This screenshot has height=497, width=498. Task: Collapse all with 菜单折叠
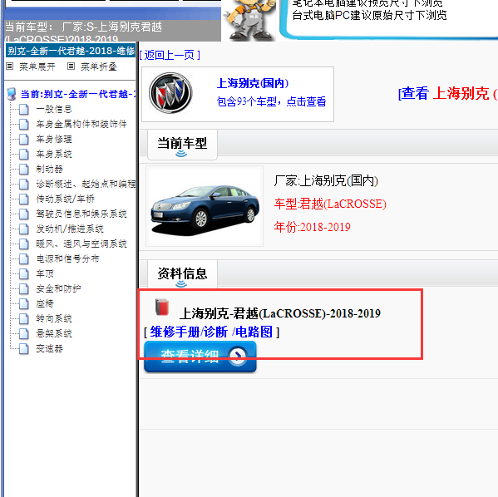point(99,66)
